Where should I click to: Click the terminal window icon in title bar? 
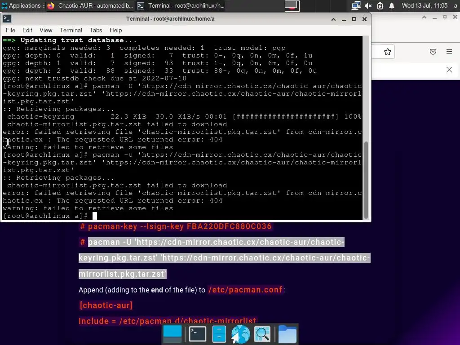click(7, 19)
